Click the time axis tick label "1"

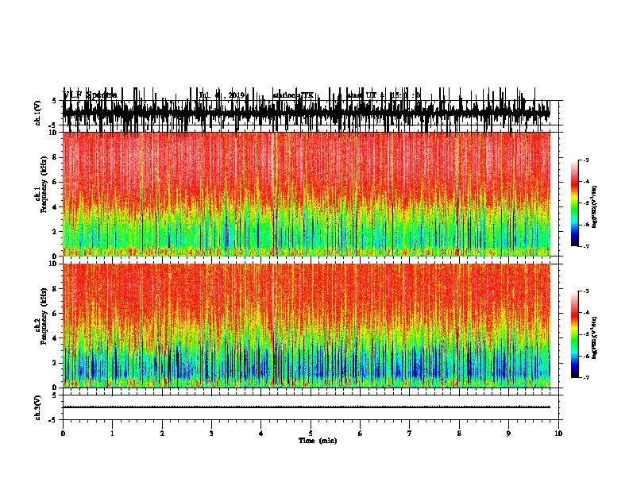coord(112,434)
